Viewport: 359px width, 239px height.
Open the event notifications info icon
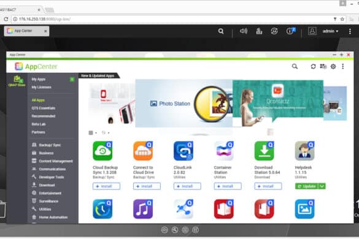point(290,31)
